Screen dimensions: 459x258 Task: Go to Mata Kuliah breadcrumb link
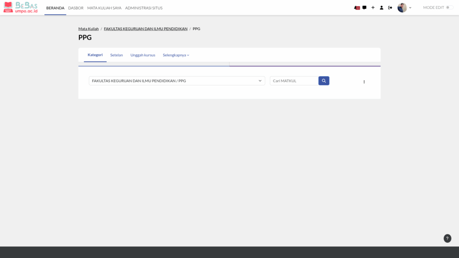point(88,29)
